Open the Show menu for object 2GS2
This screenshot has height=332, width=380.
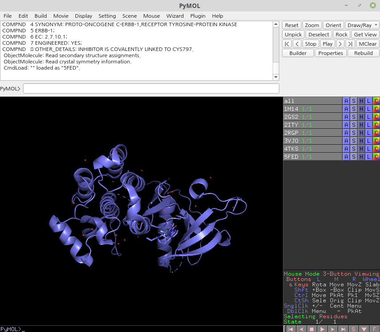pos(353,117)
